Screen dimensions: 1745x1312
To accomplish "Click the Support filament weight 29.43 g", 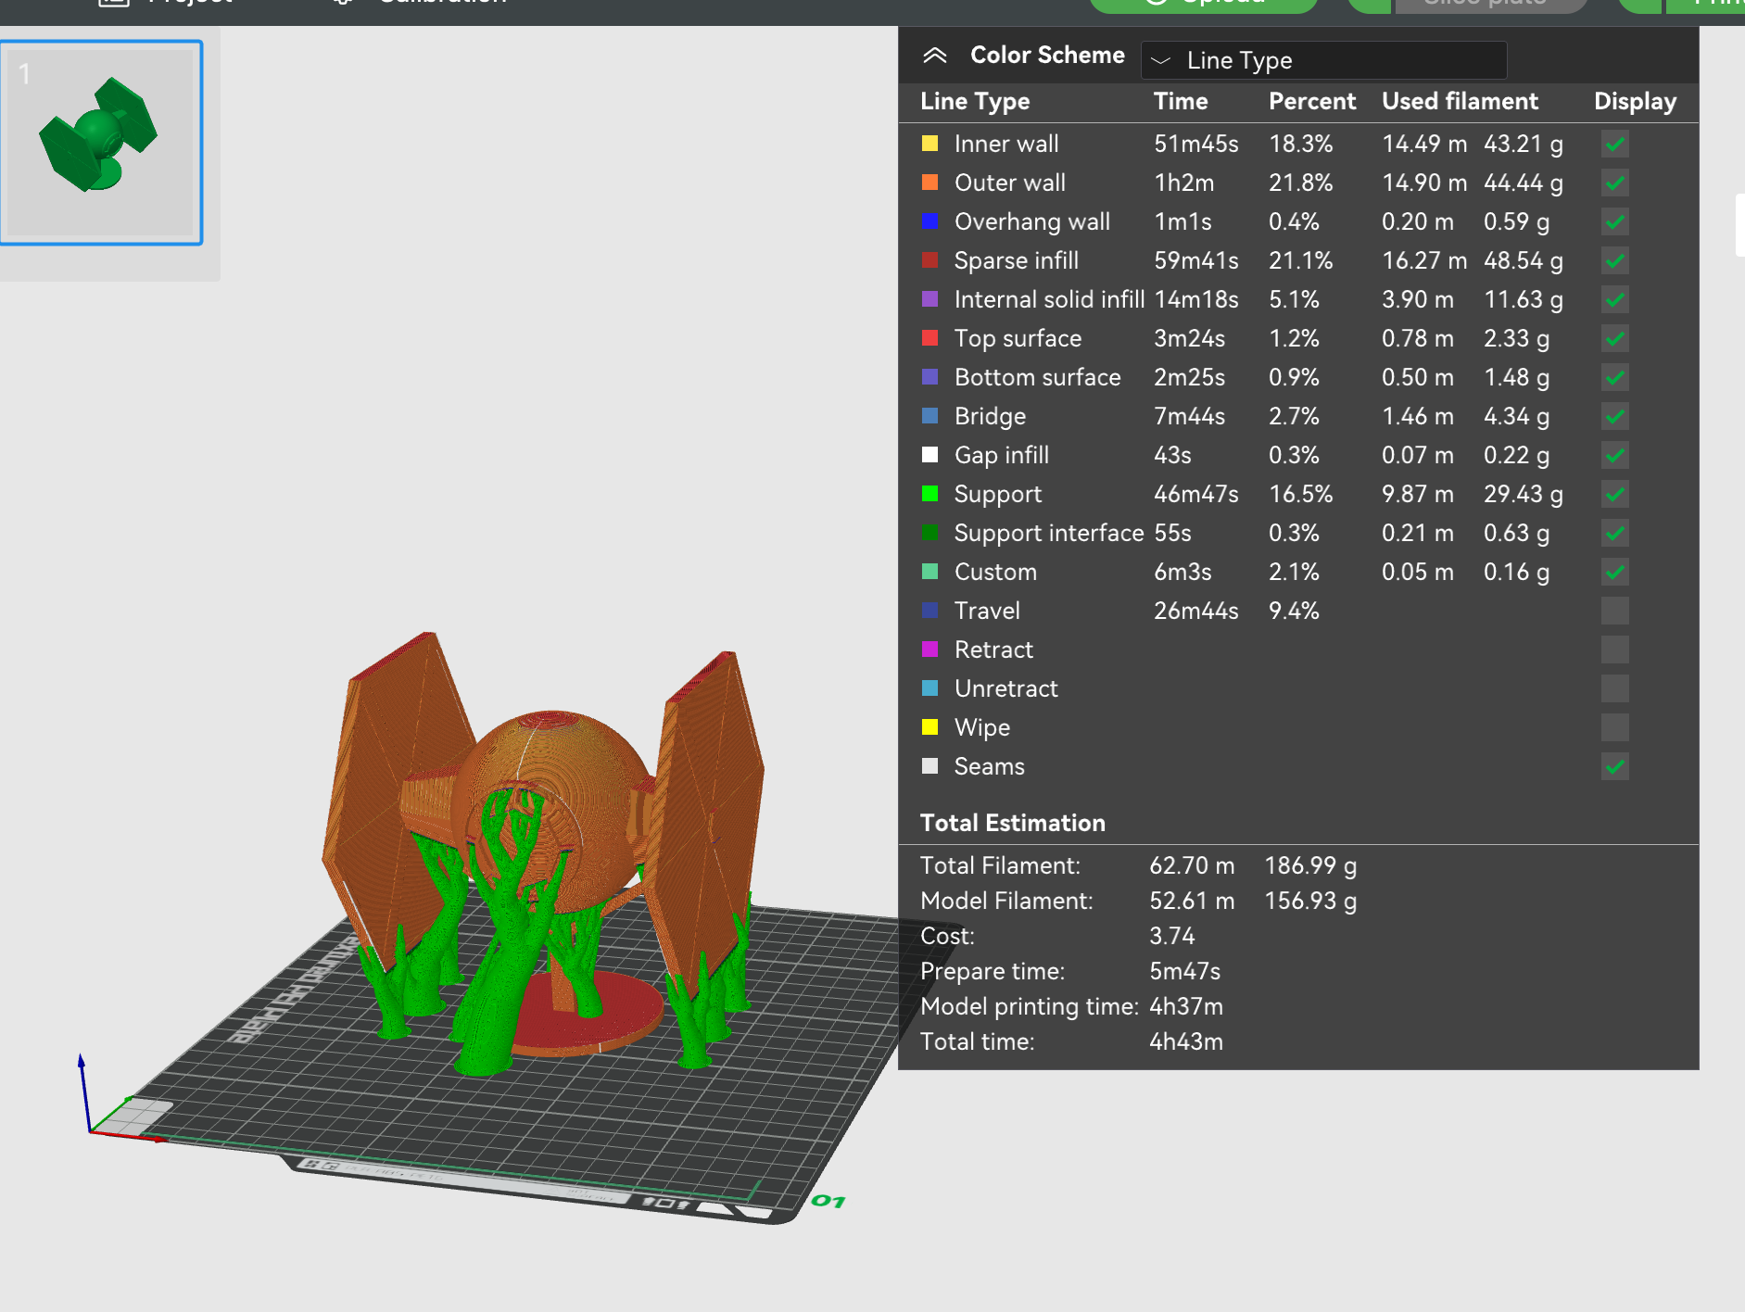I will pos(1523,494).
